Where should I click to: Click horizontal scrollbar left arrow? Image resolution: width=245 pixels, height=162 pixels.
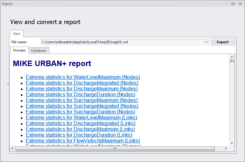12,149
